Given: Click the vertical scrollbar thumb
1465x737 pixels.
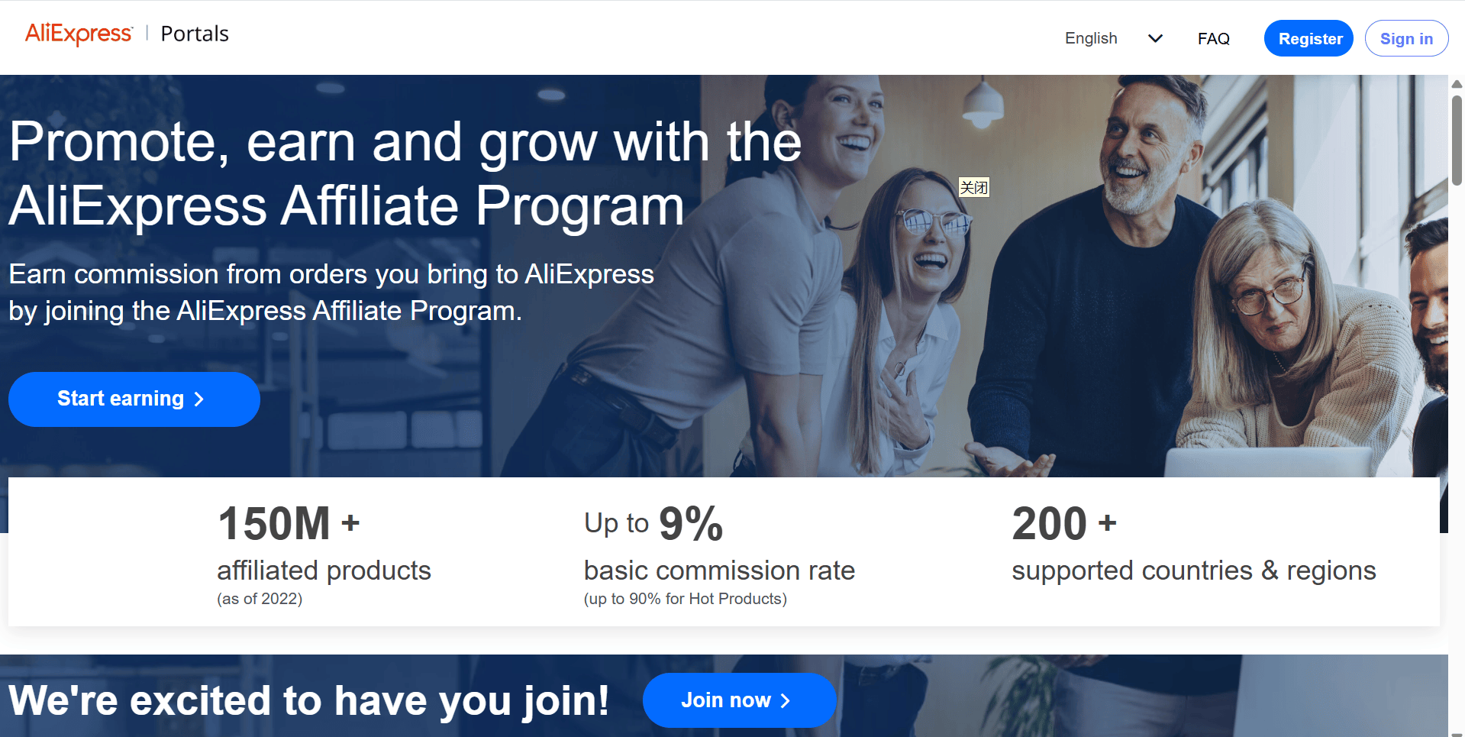Looking at the screenshot, I should (1457, 141).
